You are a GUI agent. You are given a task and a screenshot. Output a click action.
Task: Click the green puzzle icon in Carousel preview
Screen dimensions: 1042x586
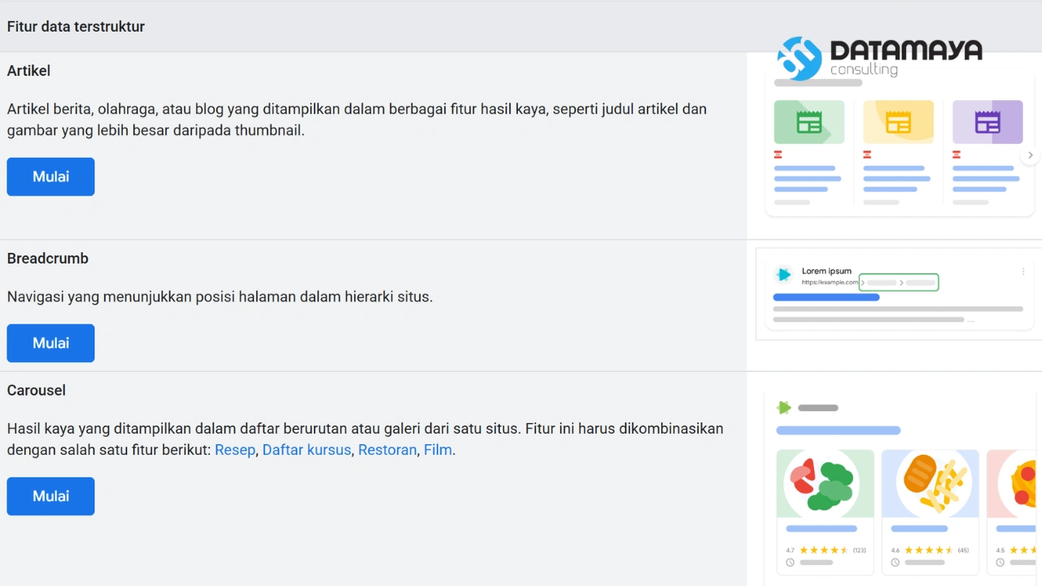pyautogui.click(x=784, y=408)
